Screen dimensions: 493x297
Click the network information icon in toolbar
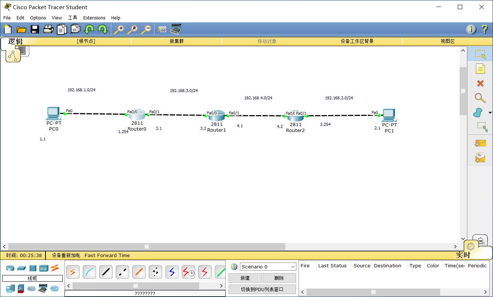coord(471,29)
